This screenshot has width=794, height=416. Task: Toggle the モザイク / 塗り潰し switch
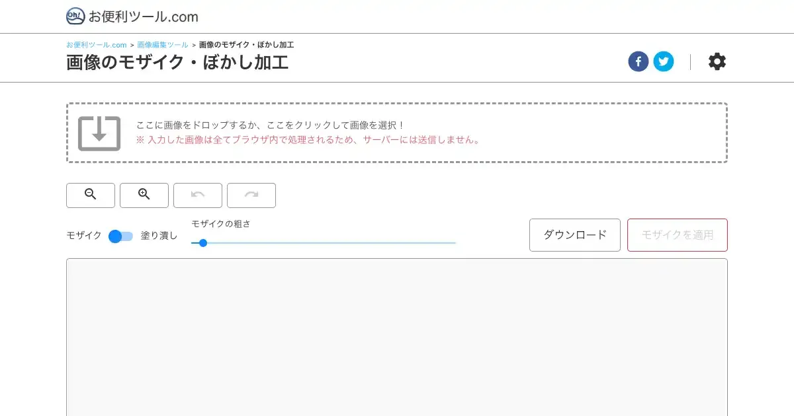[120, 236]
